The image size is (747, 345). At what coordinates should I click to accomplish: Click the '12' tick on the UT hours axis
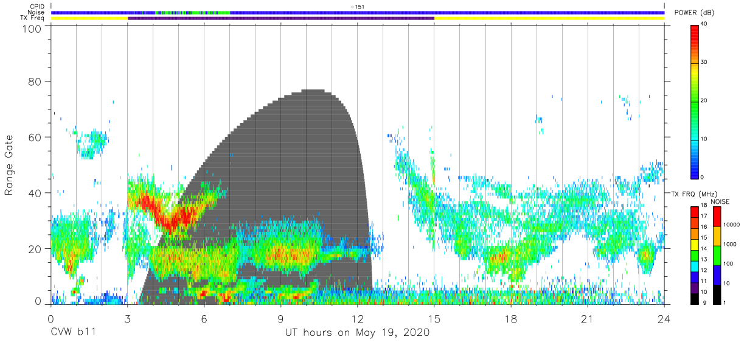point(357,319)
